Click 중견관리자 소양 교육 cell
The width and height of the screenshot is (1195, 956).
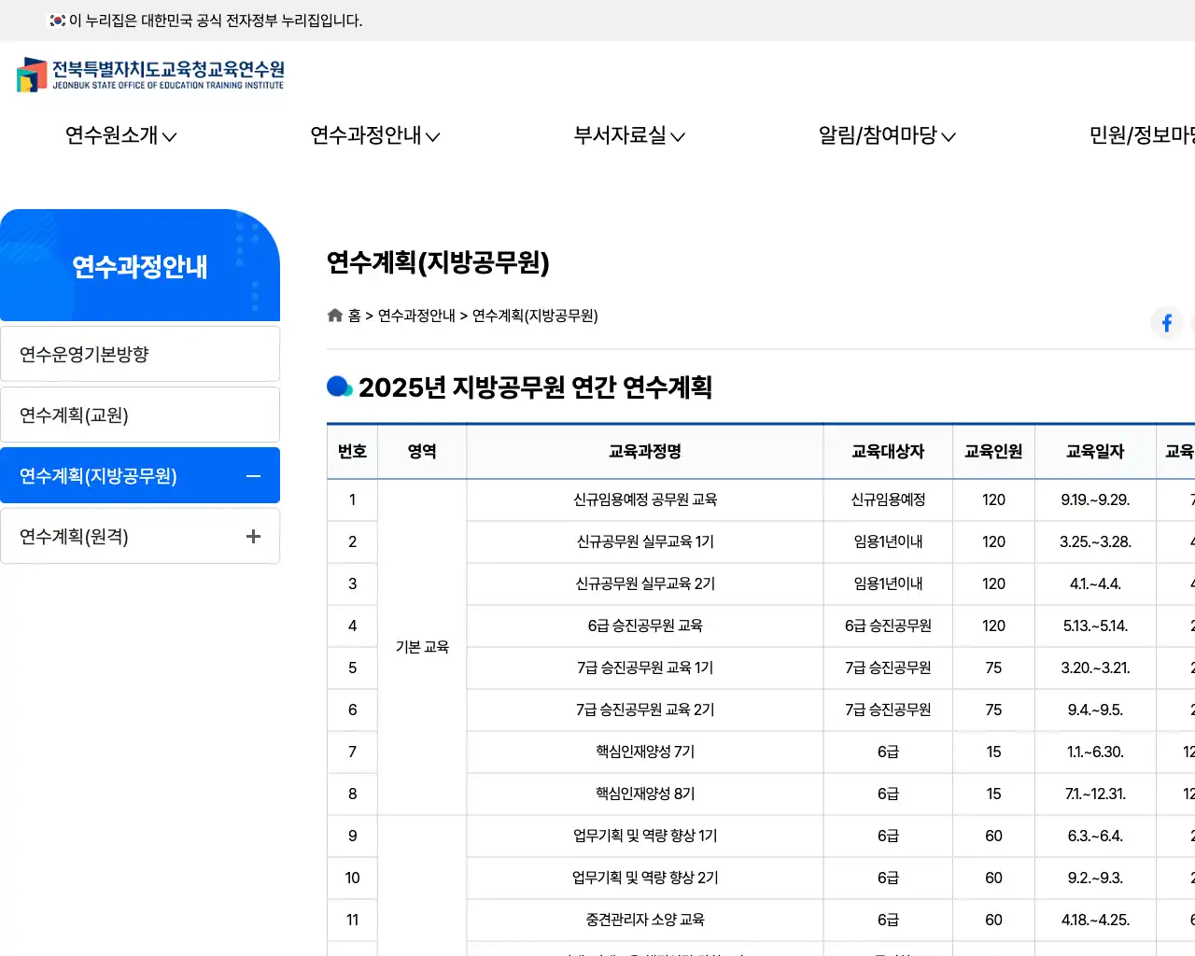click(x=645, y=920)
